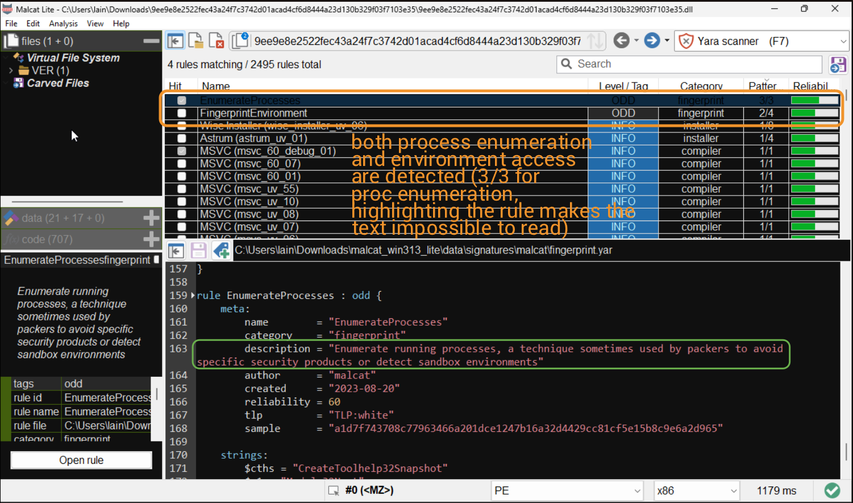The image size is (853, 503).
Task: Open the Analysis menu
Action: pos(63,23)
